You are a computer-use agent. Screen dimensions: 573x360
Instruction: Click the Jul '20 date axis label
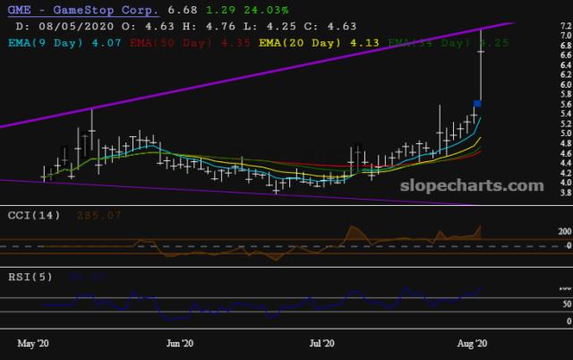click(321, 344)
